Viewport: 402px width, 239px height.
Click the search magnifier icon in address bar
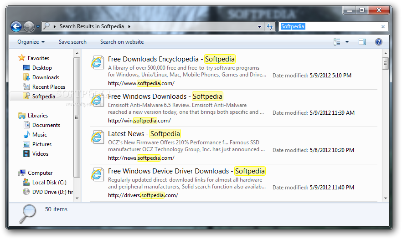click(x=46, y=26)
